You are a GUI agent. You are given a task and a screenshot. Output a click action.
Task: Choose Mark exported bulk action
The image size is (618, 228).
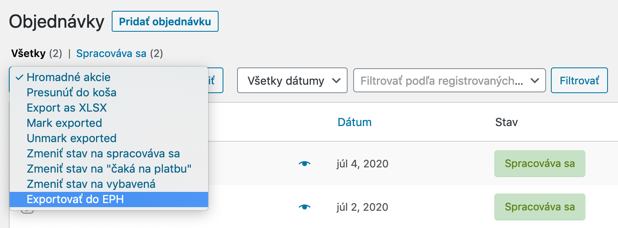pos(64,123)
